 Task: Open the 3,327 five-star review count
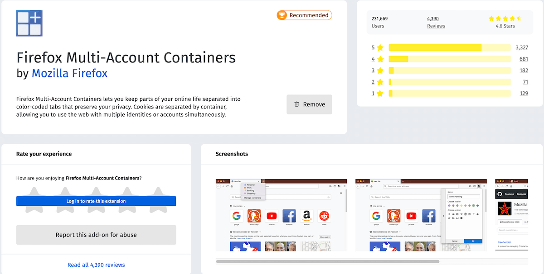(522, 47)
